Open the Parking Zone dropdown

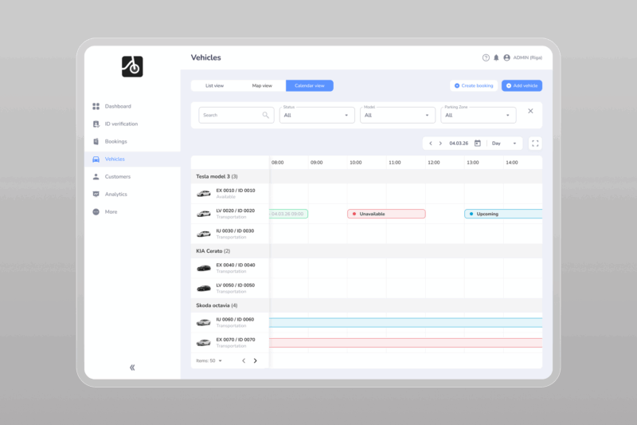click(479, 115)
